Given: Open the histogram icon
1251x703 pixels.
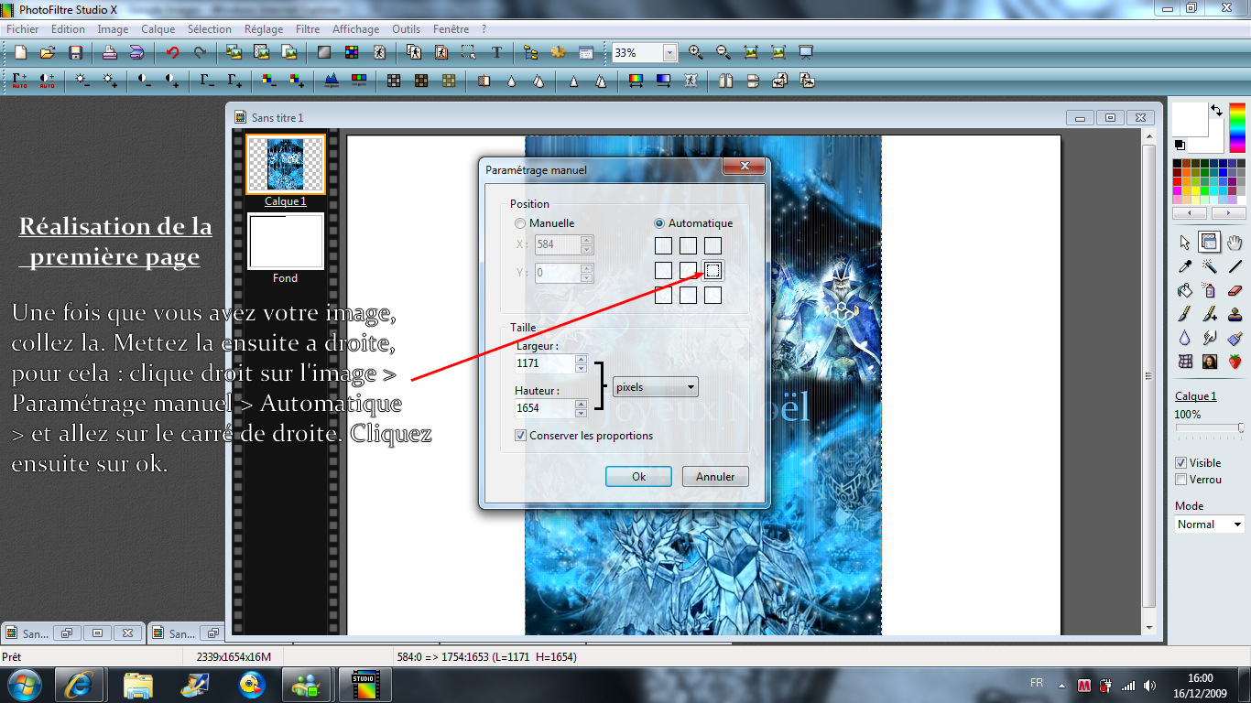Looking at the screenshot, I should click(331, 81).
